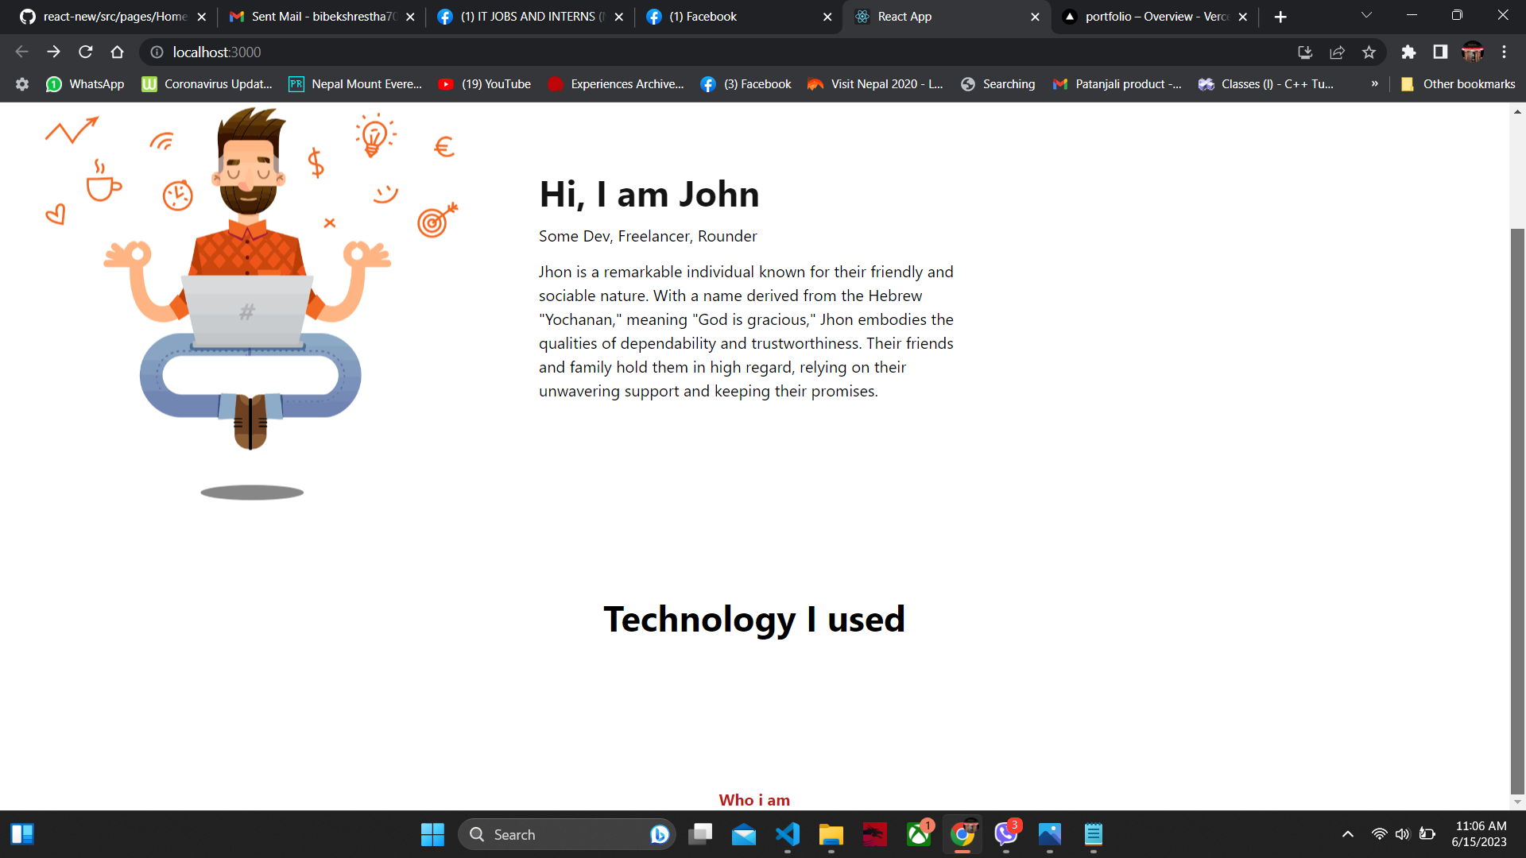This screenshot has width=1526, height=858.
Task: Show hidden system tray icons
Action: pos(1347,834)
